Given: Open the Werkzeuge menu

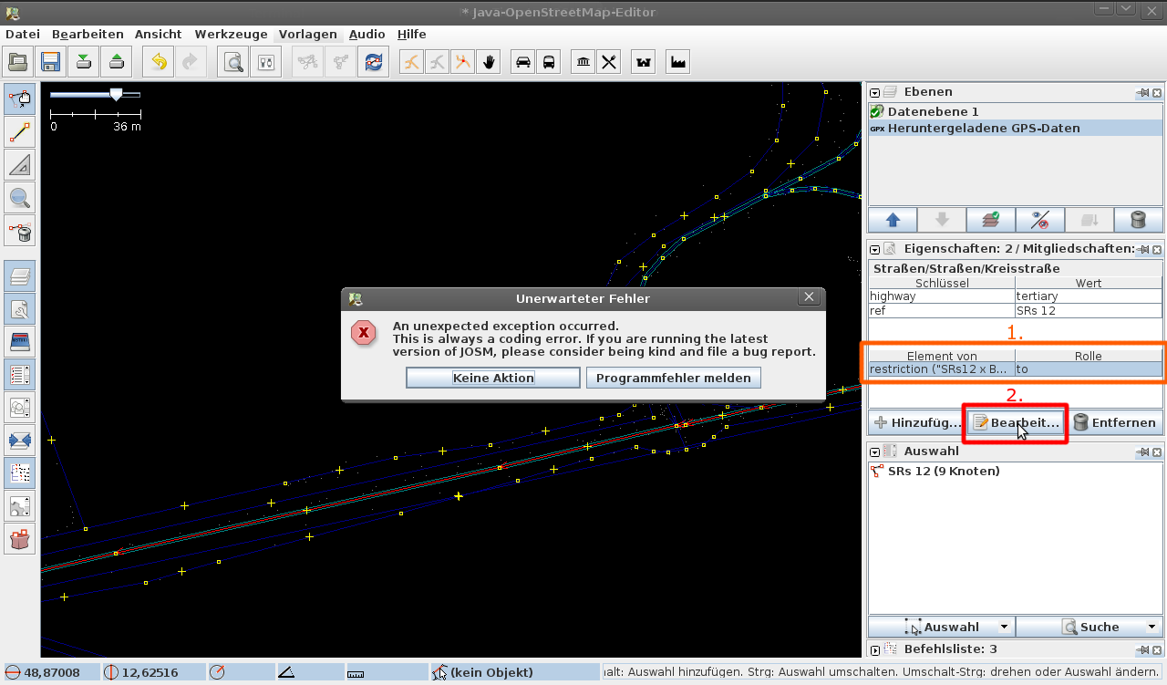Looking at the screenshot, I should click(231, 35).
